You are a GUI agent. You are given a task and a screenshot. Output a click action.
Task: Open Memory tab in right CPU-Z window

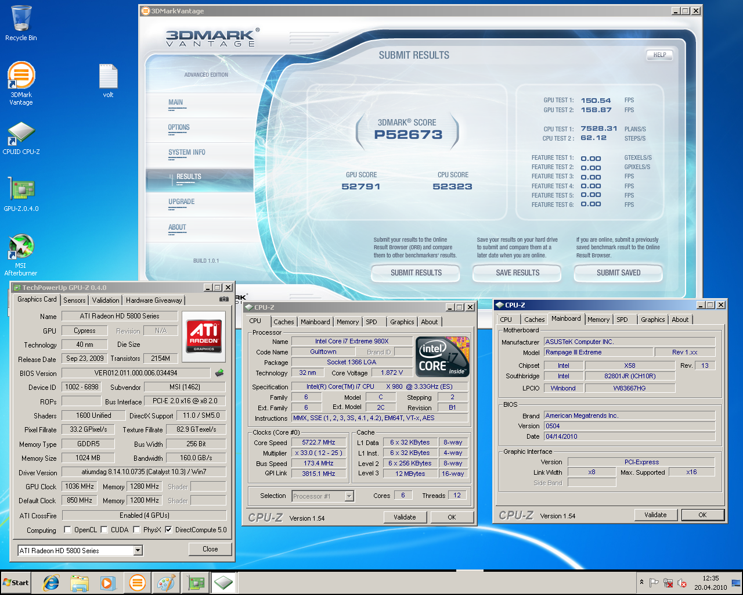598,320
